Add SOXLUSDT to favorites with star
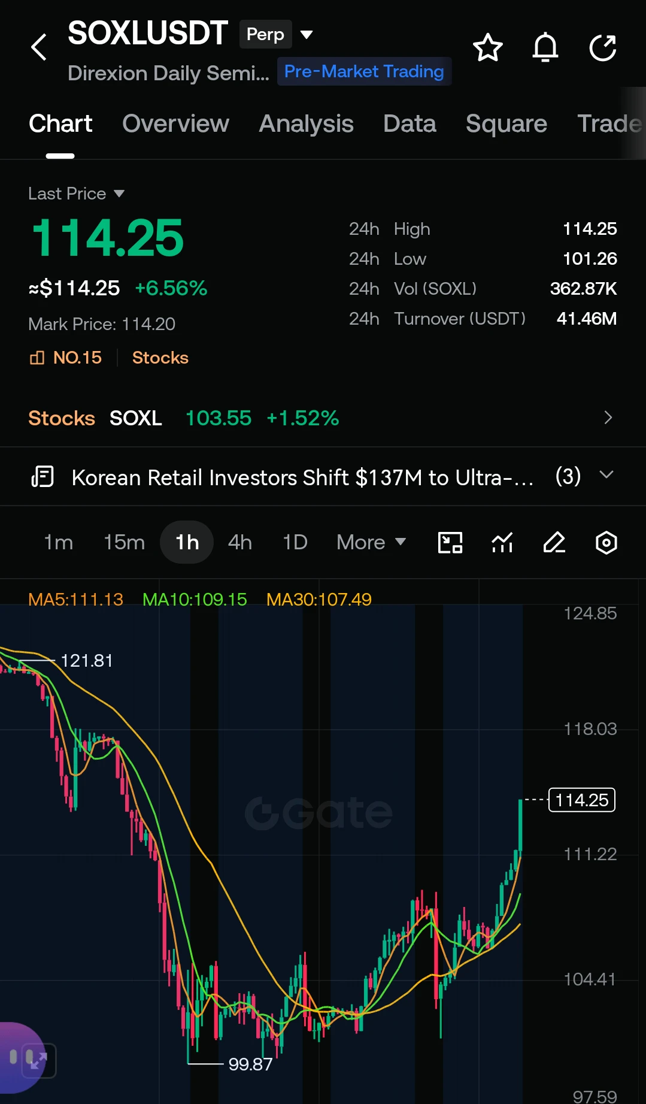The image size is (646, 1104). click(x=487, y=48)
